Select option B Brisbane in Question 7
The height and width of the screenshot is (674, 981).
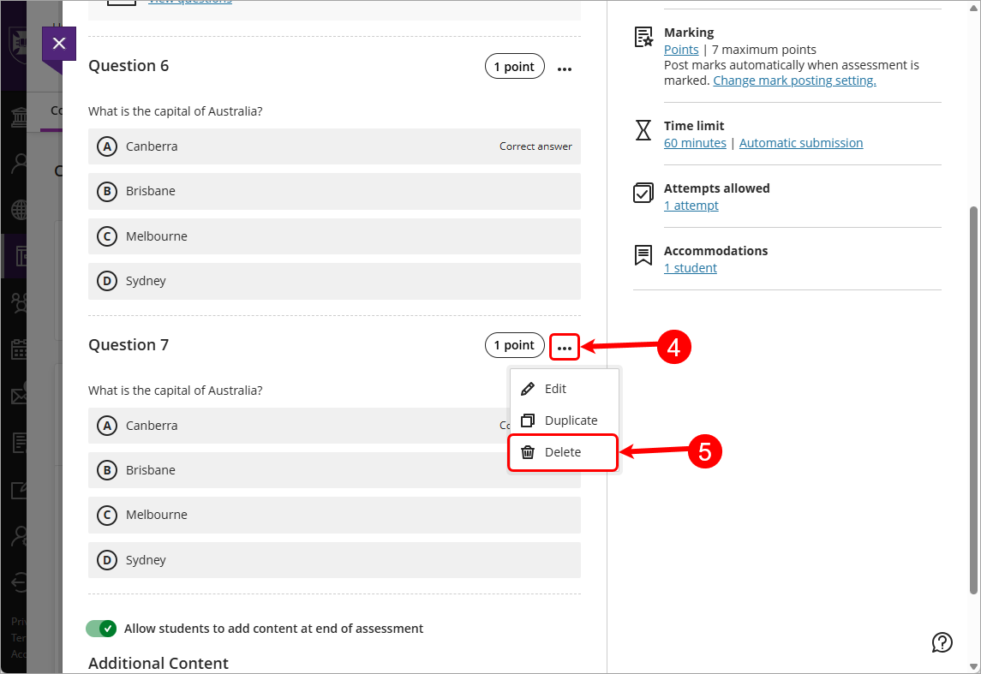(334, 470)
